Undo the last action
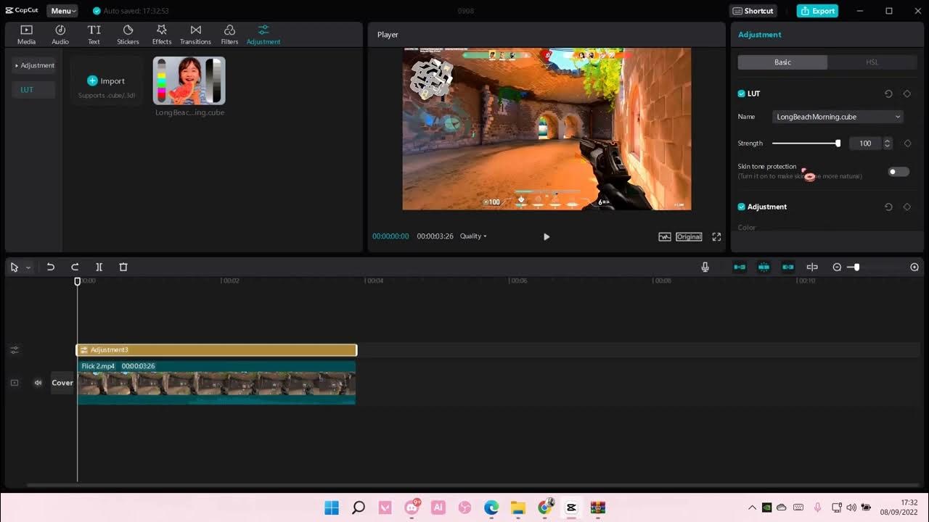Screen dimensions: 929x522 pos(51,268)
